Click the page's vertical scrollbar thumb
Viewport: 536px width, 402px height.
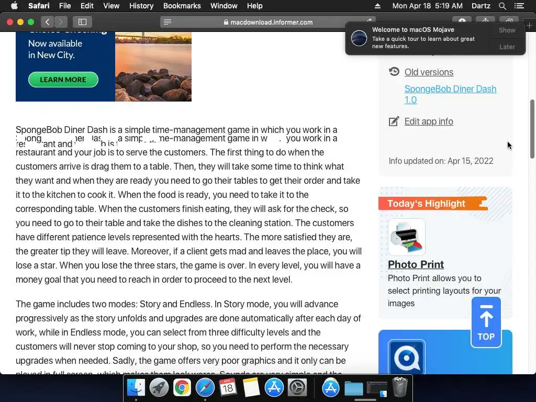point(532,129)
